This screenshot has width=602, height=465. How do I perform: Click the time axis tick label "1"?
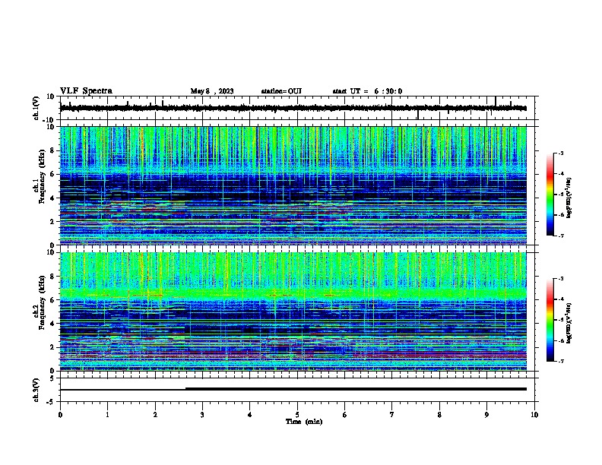[107, 415]
